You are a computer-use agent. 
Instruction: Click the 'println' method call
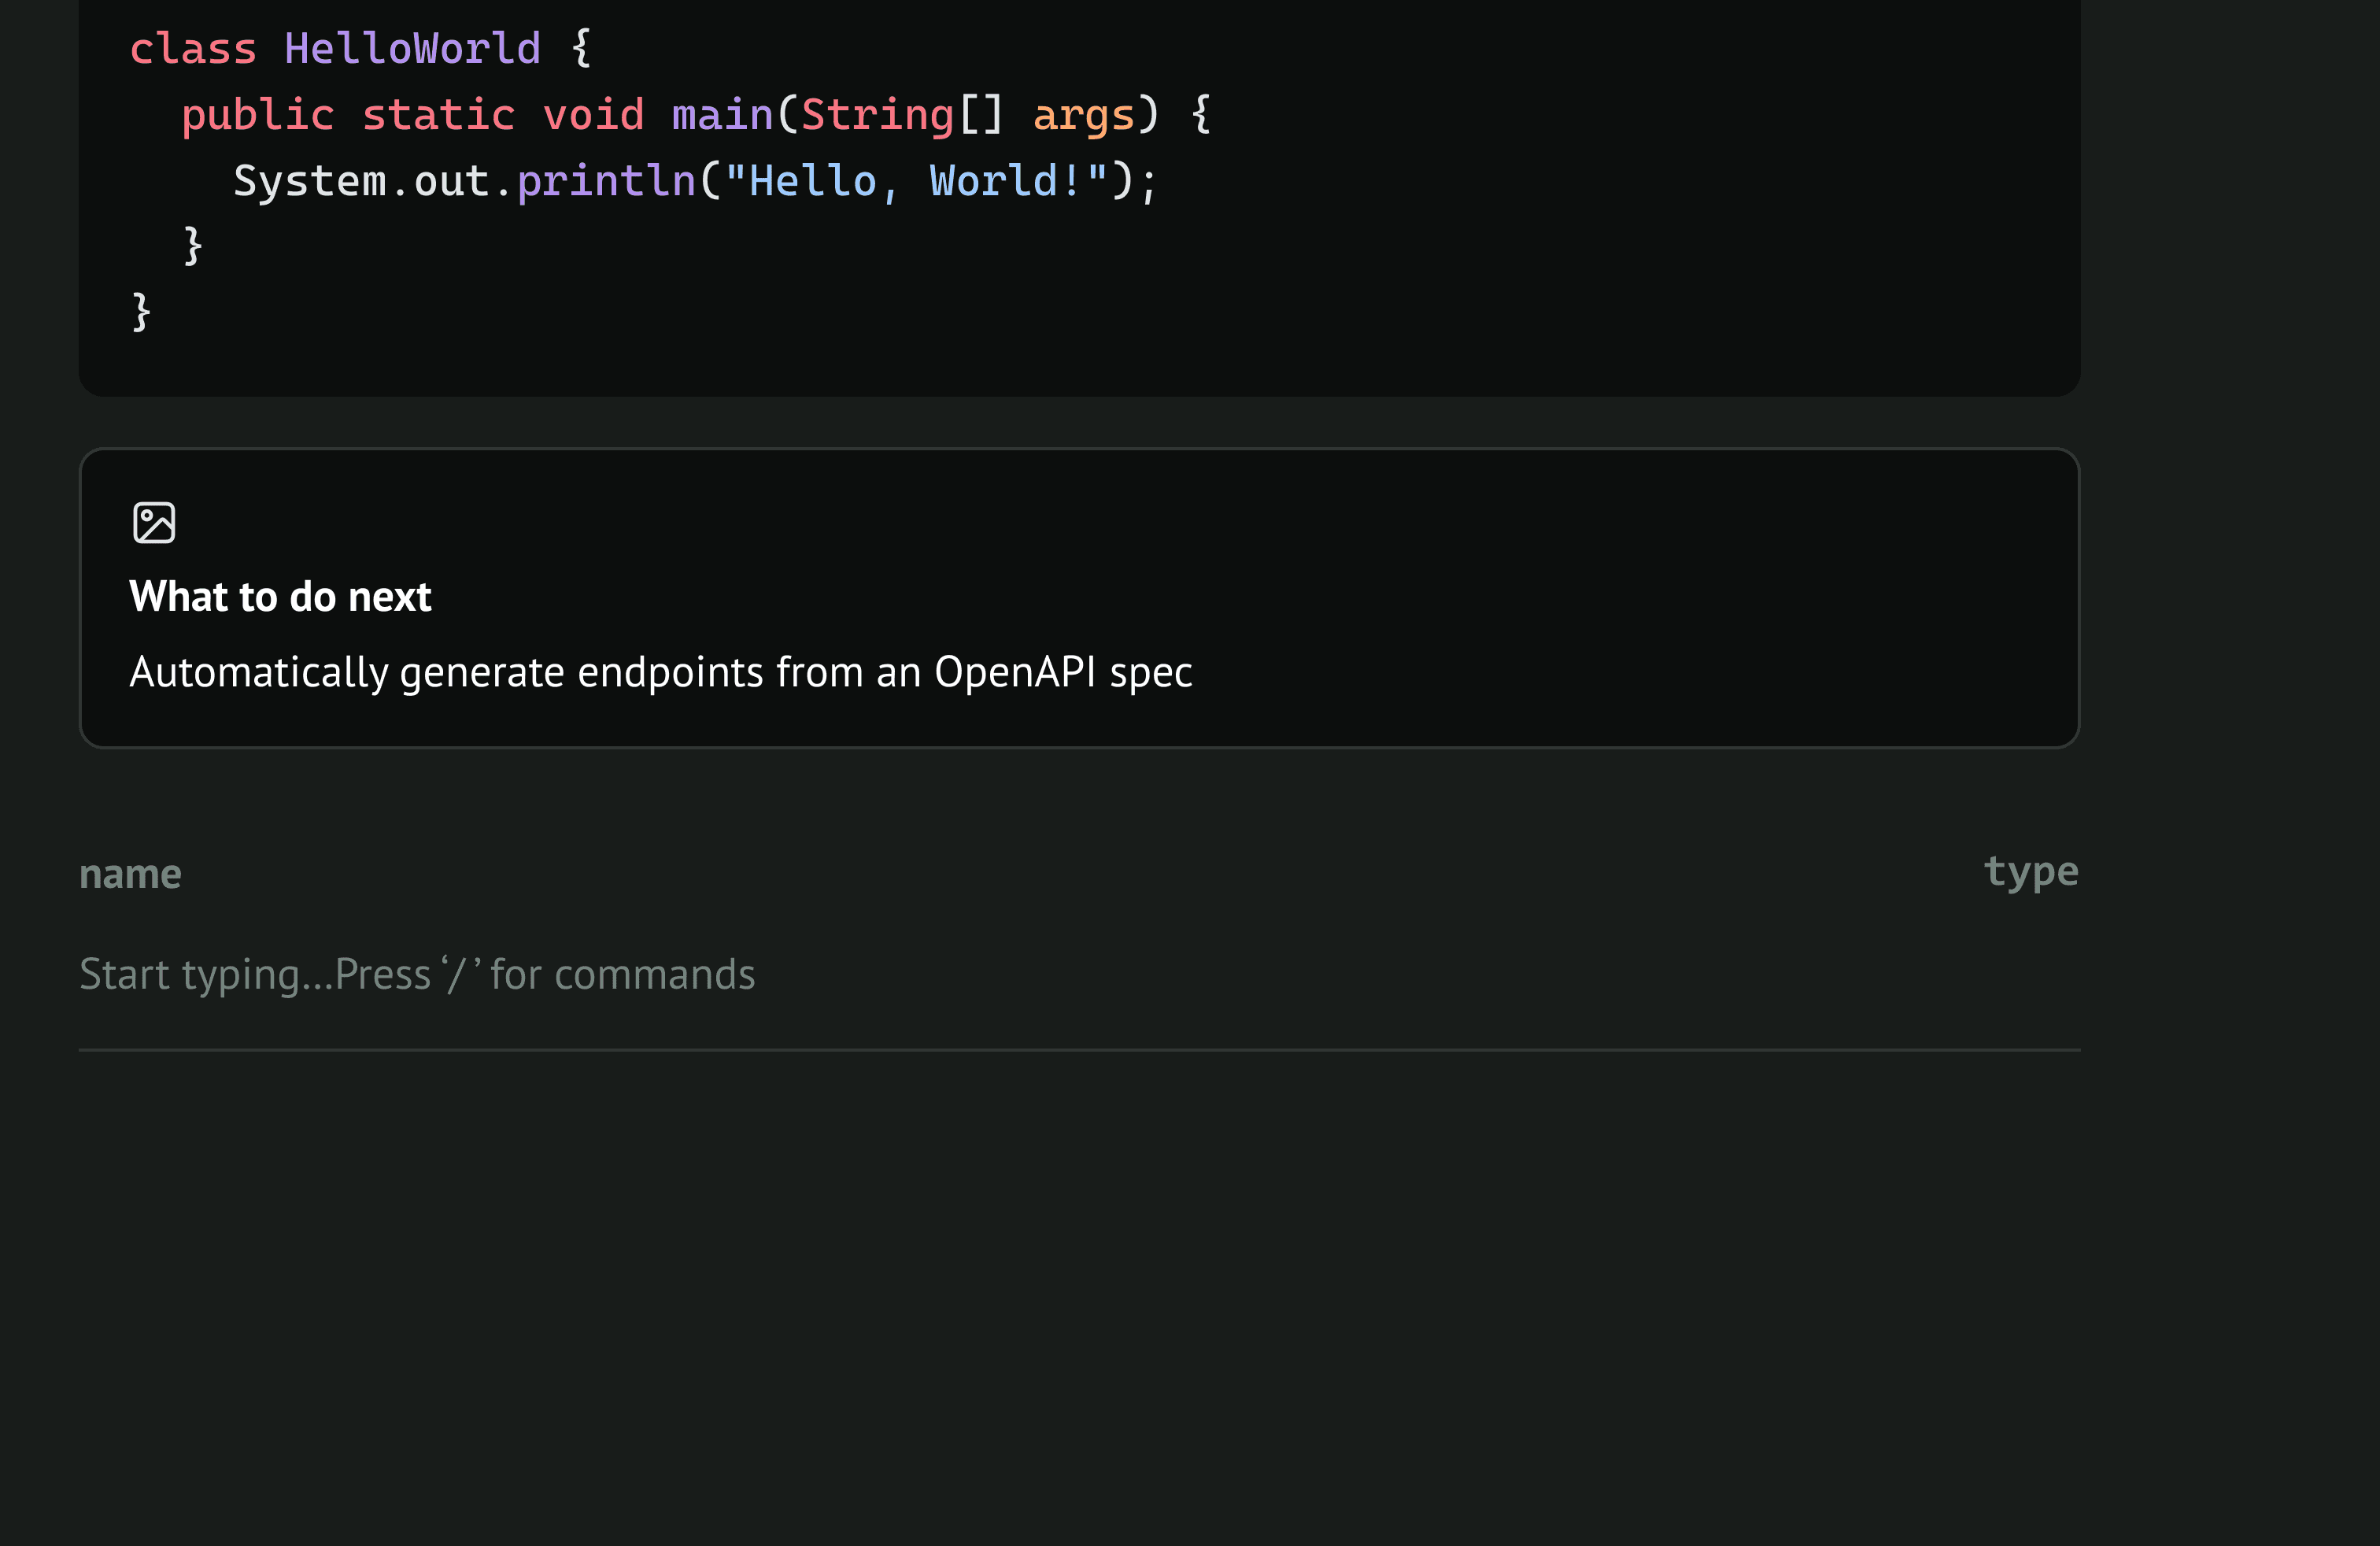pos(606,181)
